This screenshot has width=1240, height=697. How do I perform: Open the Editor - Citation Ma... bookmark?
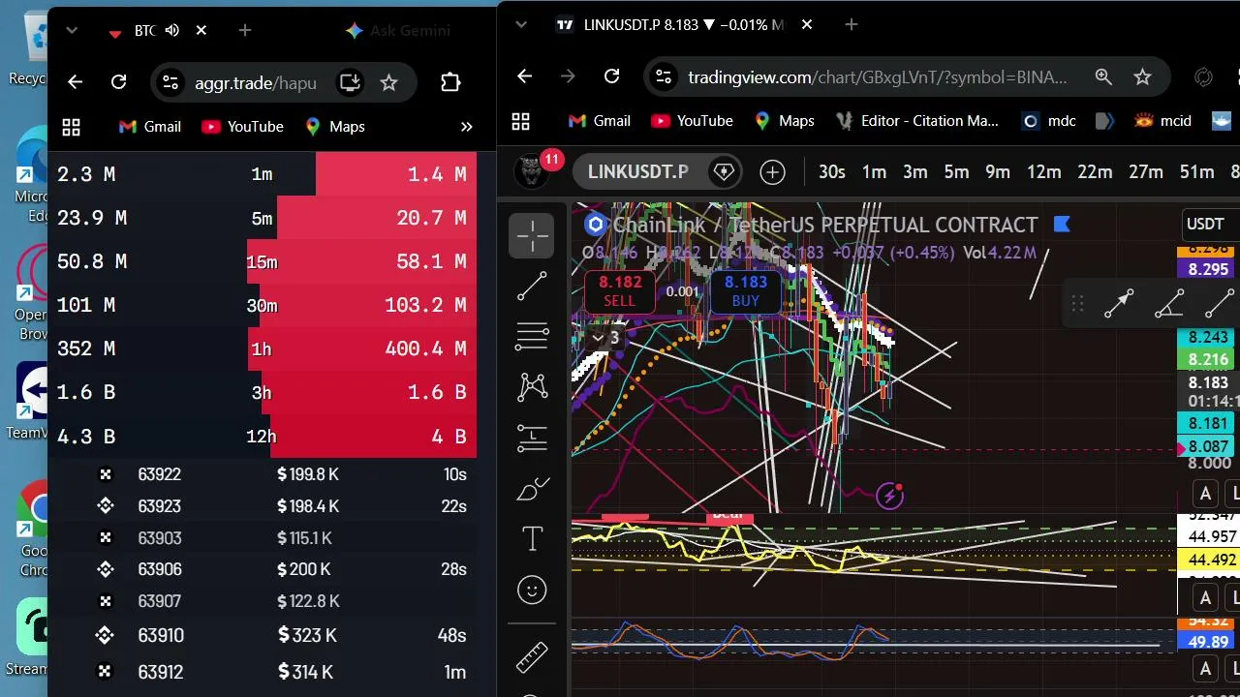[x=916, y=121]
